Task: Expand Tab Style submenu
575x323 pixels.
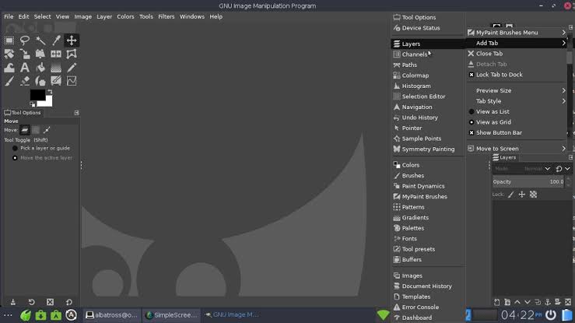Action: (x=517, y=101)
